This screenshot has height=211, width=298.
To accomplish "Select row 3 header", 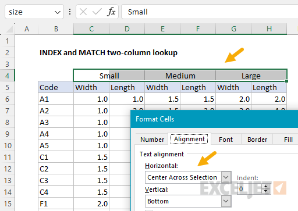I will click(x=8, y=64).
